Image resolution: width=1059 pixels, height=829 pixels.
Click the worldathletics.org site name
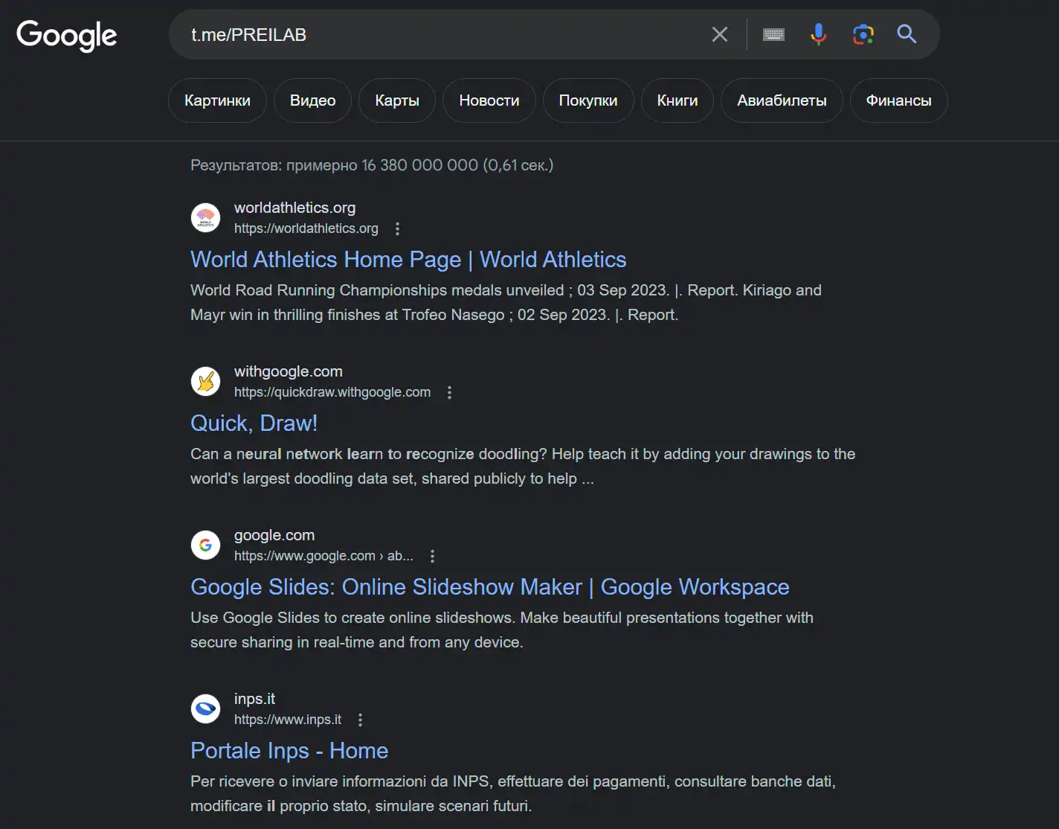tap(294, 208)
